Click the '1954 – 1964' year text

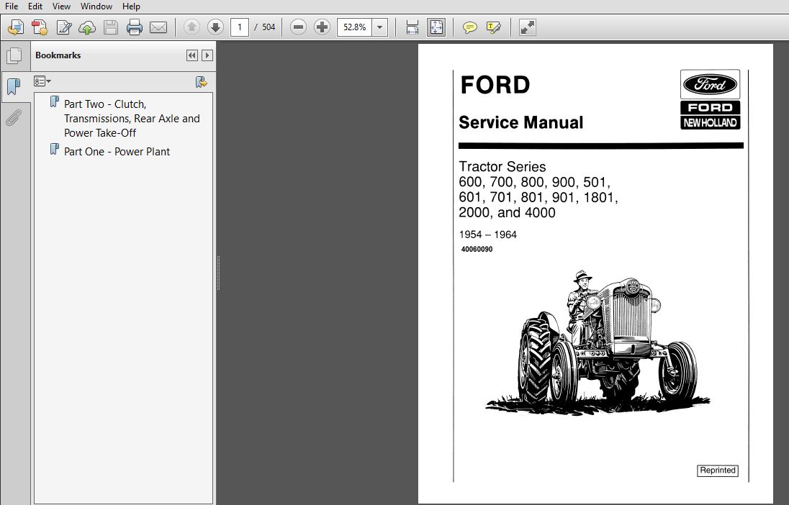click(x=487, y=235)
